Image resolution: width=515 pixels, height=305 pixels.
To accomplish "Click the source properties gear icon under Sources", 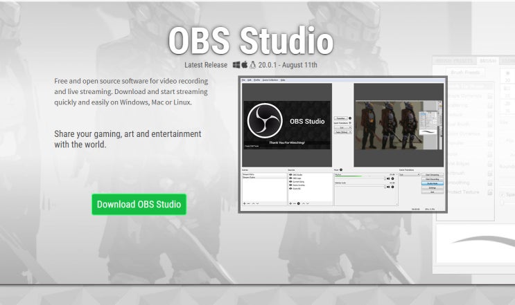I will [x=299, y=203].
